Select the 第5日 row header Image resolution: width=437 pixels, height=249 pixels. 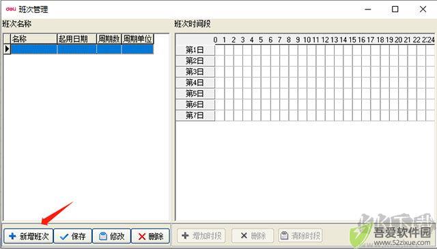coord(195,93)
